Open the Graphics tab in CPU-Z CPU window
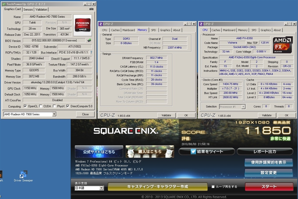The height and width of the screenshot is (199, 298). [x=265, y=30]
